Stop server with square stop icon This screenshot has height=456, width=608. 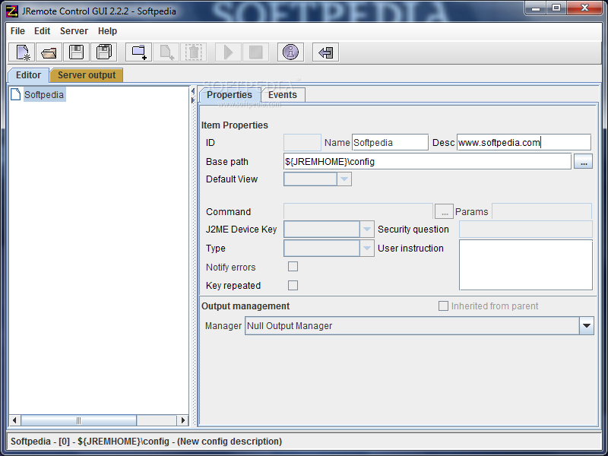(255, 52)
